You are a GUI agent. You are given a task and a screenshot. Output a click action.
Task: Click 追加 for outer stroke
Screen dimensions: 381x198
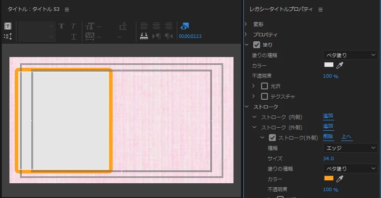click(328, 126)
